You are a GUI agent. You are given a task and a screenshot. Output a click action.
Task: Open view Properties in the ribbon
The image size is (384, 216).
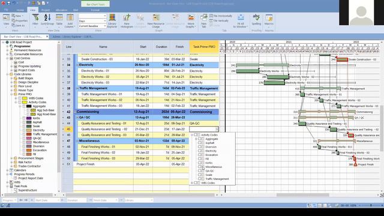point(20,21)
